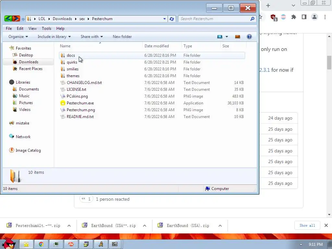Select Music library
The image size is (332, 249).
[x=24, y=96]
